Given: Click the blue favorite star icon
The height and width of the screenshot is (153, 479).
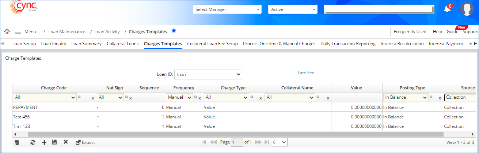Looking at the screenshot, I should (174, 31).
